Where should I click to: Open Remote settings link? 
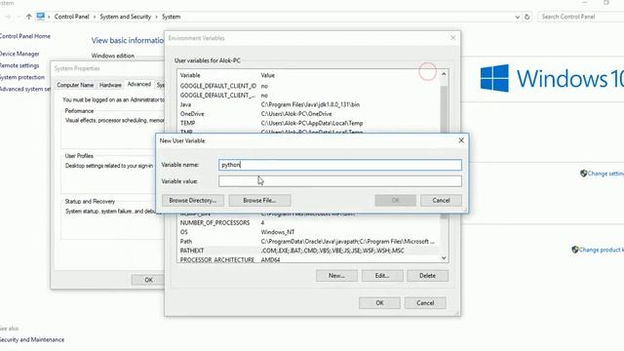click(19, 65)
